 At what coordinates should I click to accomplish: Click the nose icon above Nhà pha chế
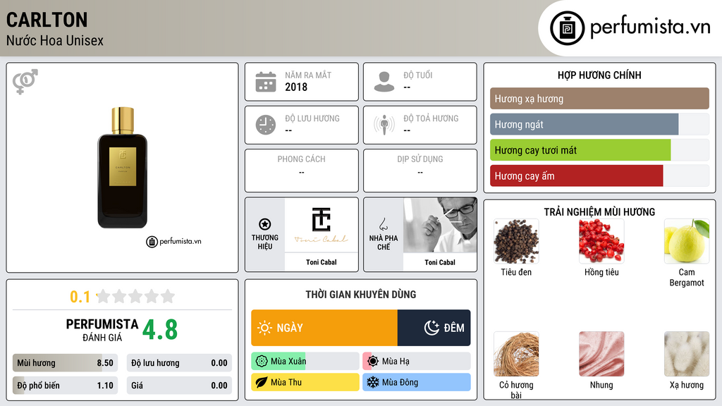[383, 224]
